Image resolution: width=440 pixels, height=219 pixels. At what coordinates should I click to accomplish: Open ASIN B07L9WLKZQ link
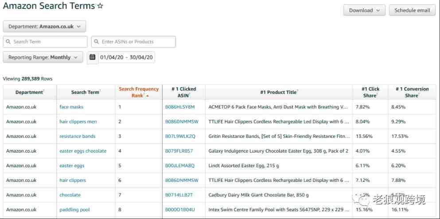[180, 136]
